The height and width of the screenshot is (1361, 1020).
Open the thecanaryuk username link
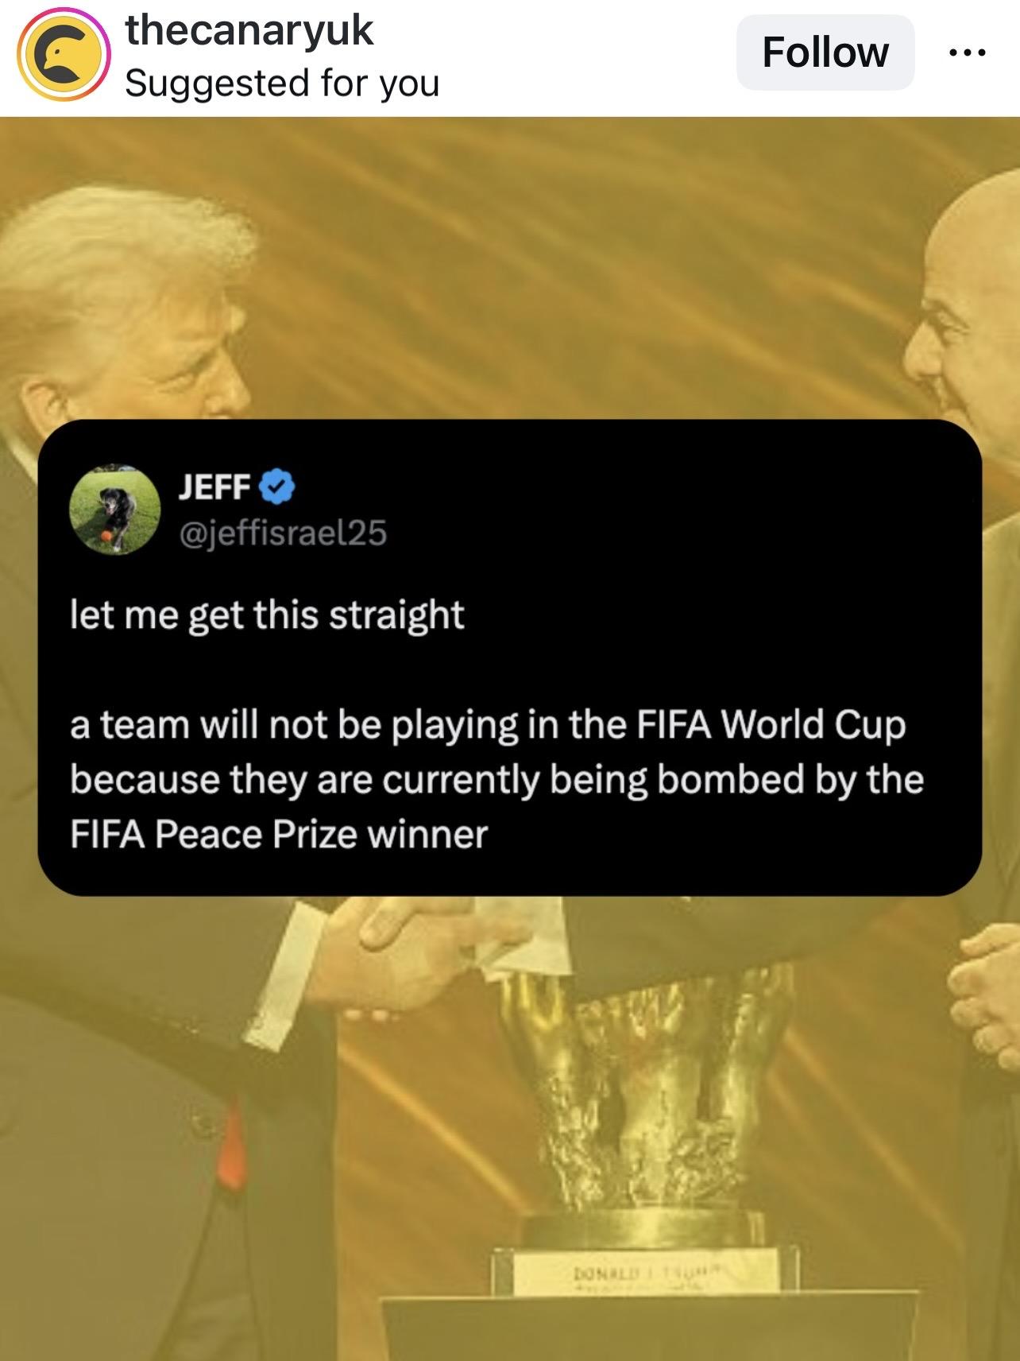(x=249, y=30)
